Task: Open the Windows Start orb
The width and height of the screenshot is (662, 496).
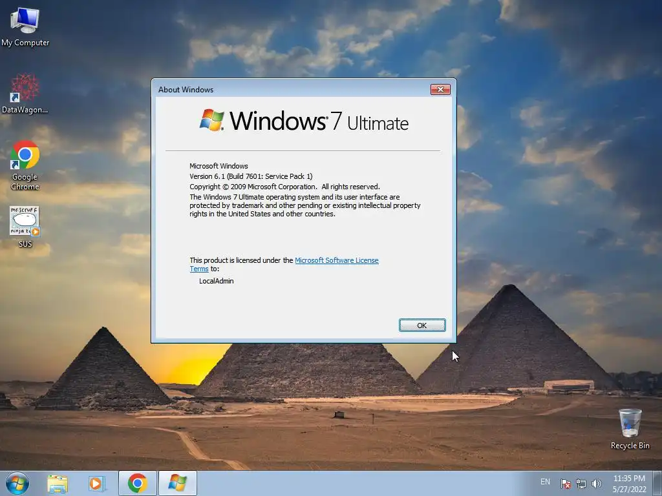Action: pyautogui.click(x=17, y=483)
